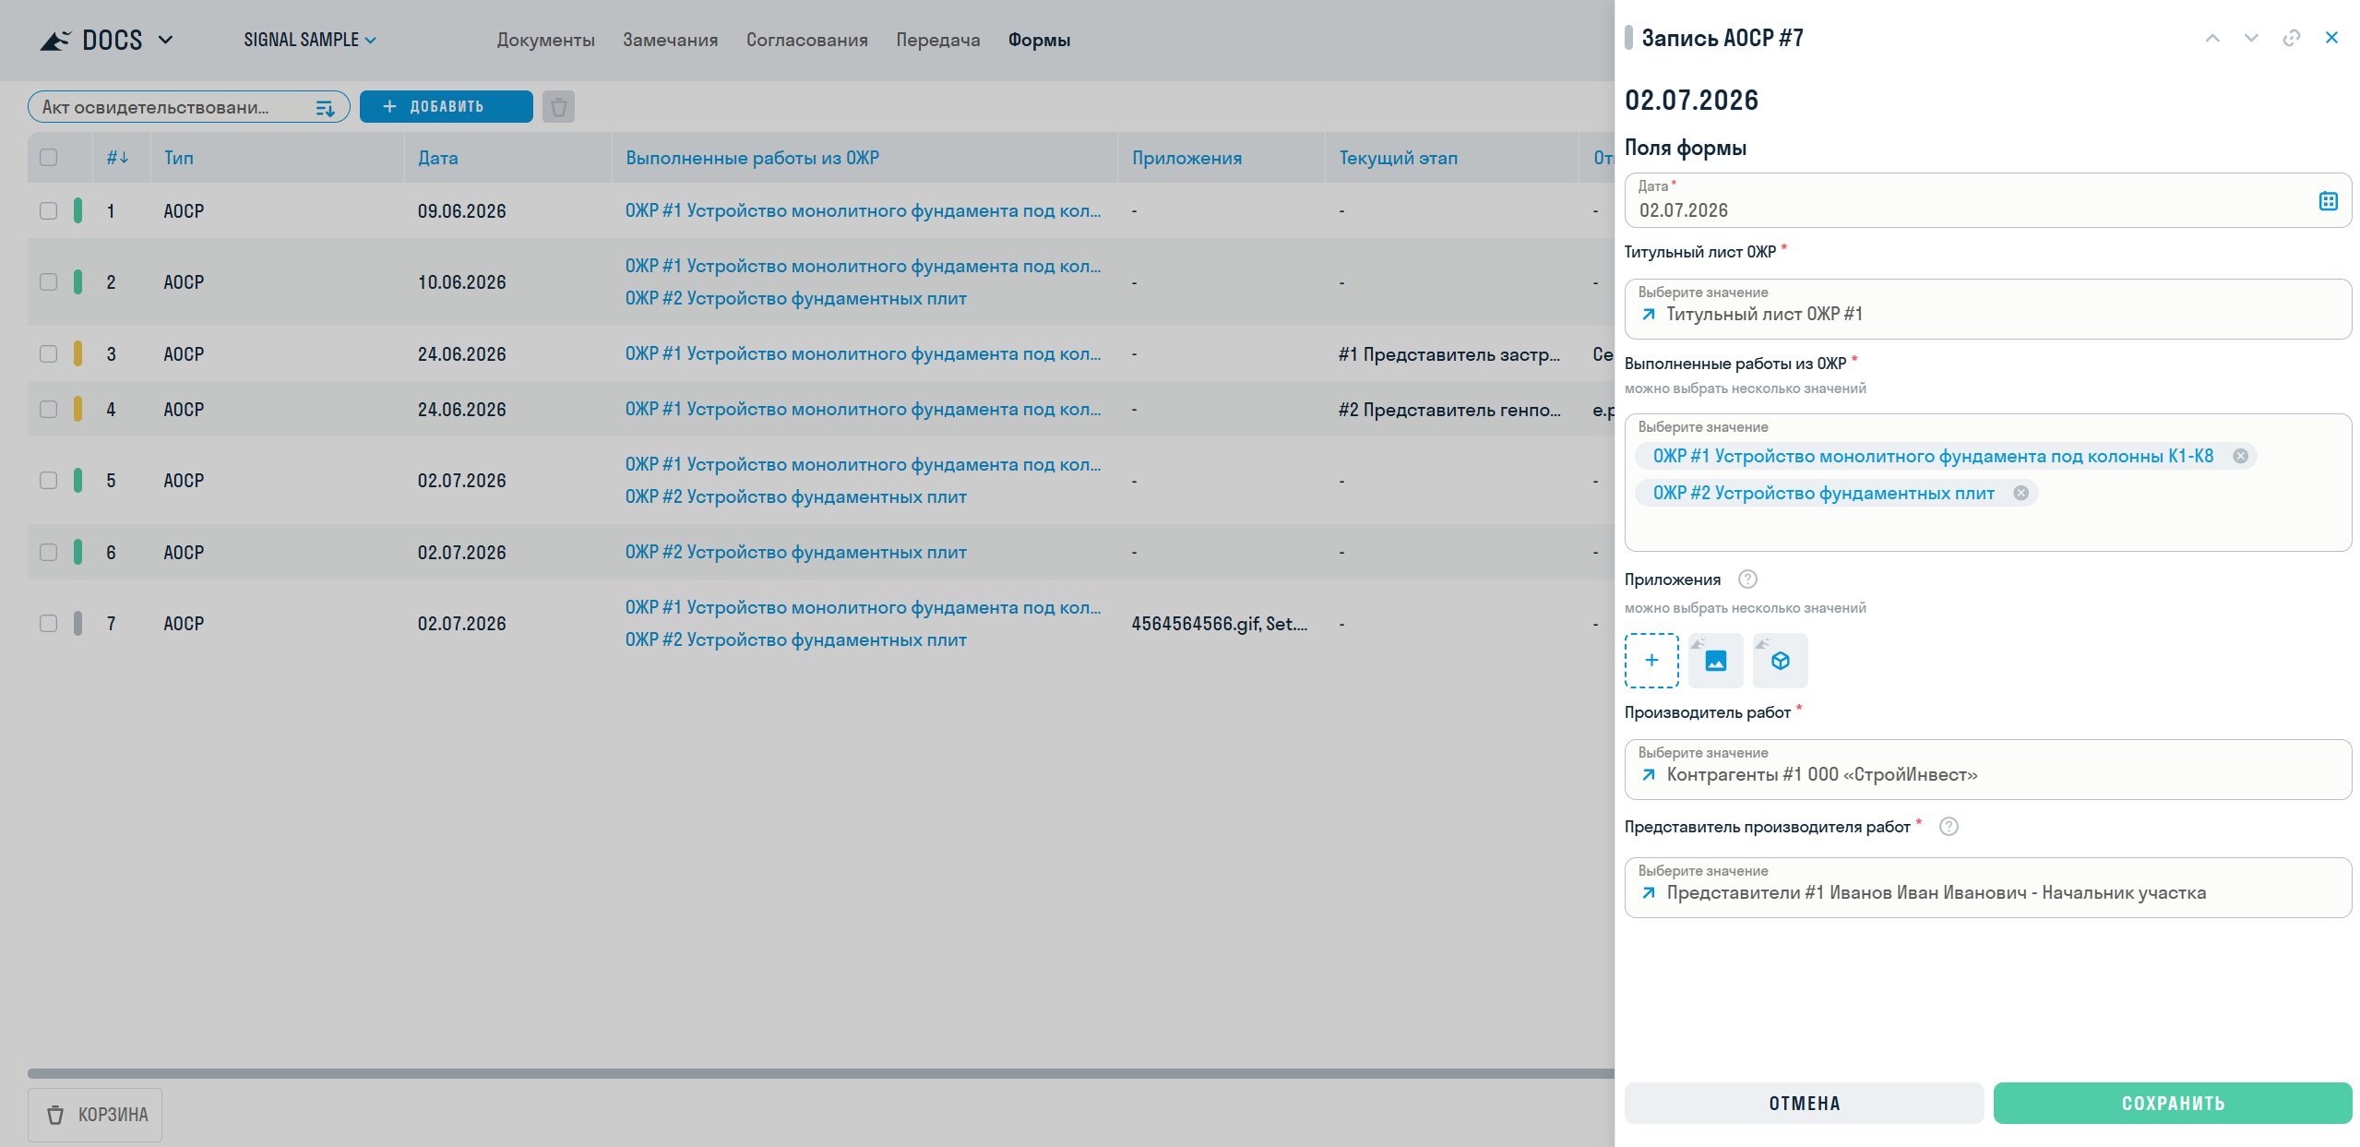
Task: Click the delete trash icon beside Добавить
Action: click(558, 107)
